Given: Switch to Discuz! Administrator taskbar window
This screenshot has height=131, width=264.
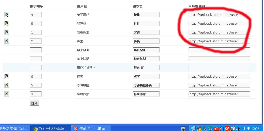Looking at the screenshot, I should click(51, 129).
